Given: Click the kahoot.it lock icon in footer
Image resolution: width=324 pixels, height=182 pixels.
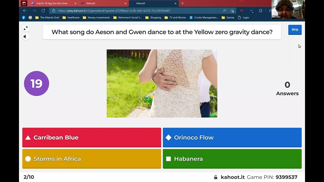Looking at the screenshot, I should tap(216, 177).
